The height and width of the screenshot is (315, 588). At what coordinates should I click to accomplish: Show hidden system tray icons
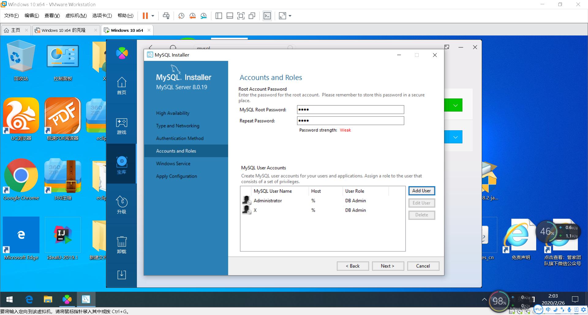pos(484,299)
